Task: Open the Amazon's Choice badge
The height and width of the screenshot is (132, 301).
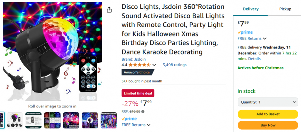Action: (138, 72)
